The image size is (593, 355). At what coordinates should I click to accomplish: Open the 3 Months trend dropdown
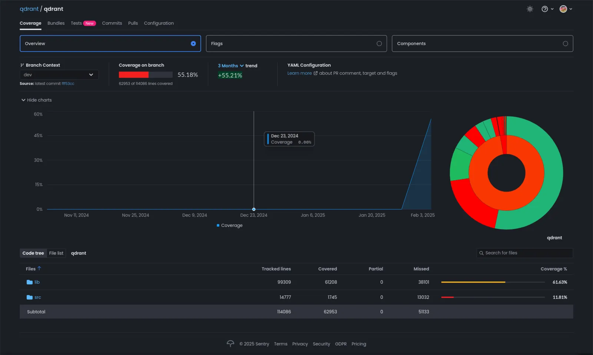click(231, 66)
